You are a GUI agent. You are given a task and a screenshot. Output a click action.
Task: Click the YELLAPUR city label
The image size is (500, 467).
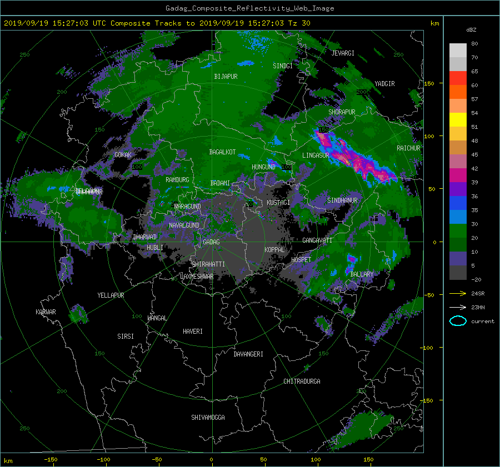click(111, 295)
